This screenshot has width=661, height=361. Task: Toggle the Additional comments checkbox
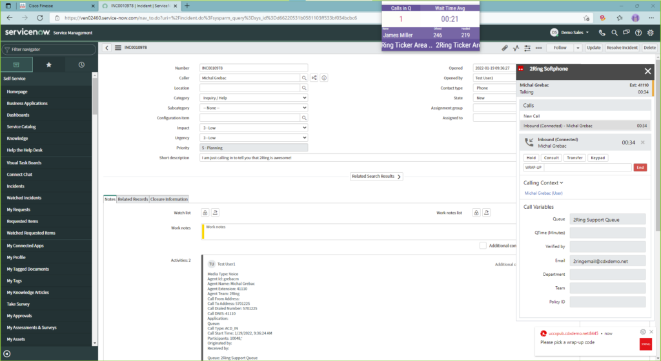click(483, 246)
